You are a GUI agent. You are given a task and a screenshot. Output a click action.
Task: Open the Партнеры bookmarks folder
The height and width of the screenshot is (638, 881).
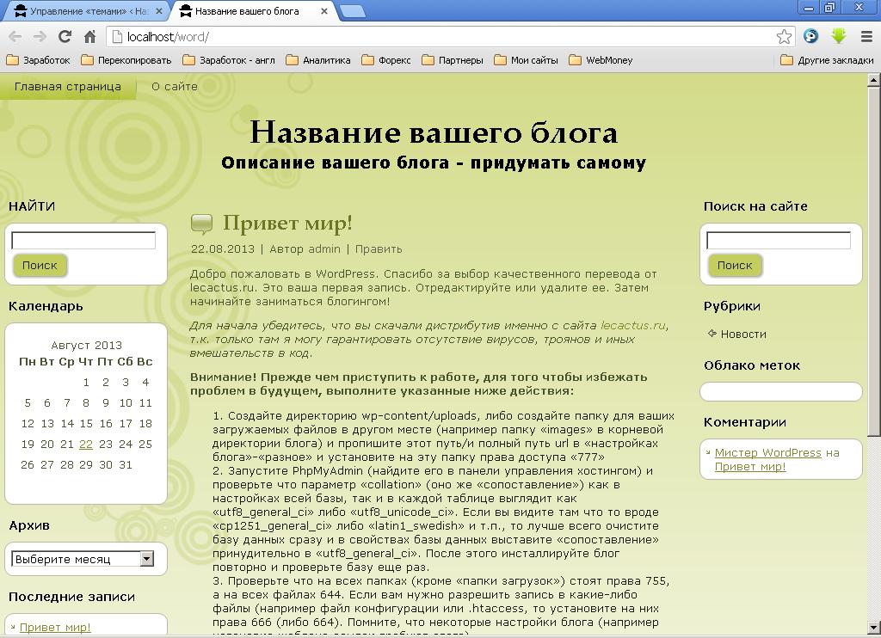(x=453, y=60)
